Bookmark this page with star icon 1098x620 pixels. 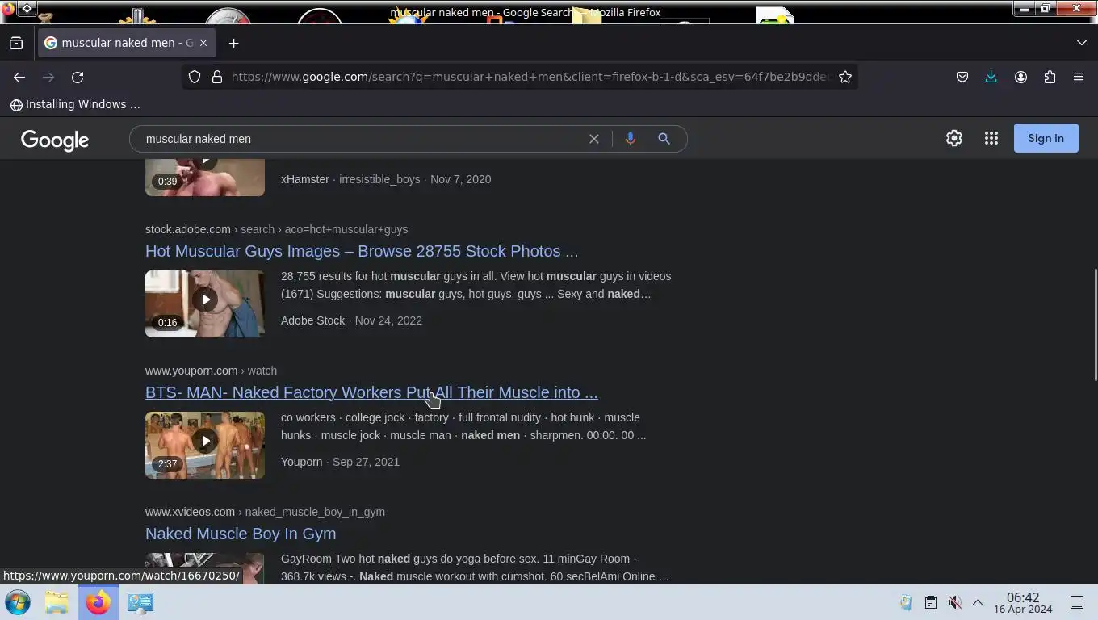tap(845, 77)
